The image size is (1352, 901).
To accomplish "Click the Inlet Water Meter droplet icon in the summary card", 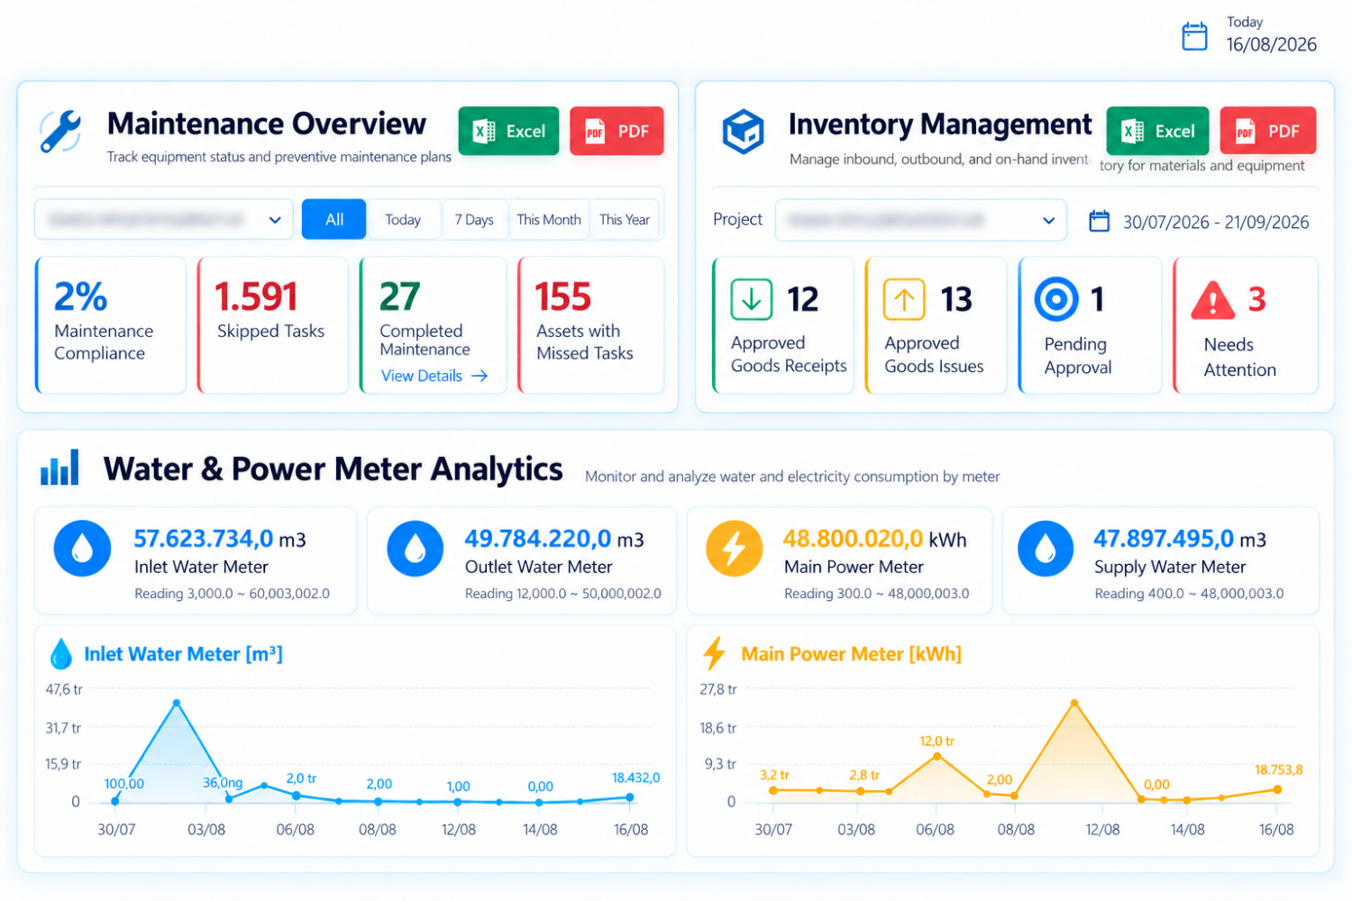I will [x=82, y=548].
